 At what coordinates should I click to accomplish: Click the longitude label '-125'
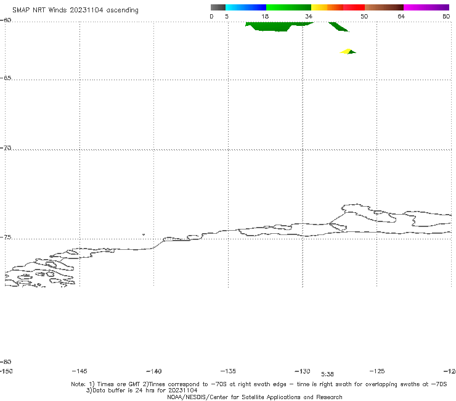tap(377, 371)
